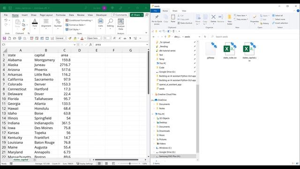Screen dimensions: 300x169
Task: Open the font size 11 dropdown
Action: [110, 38]
